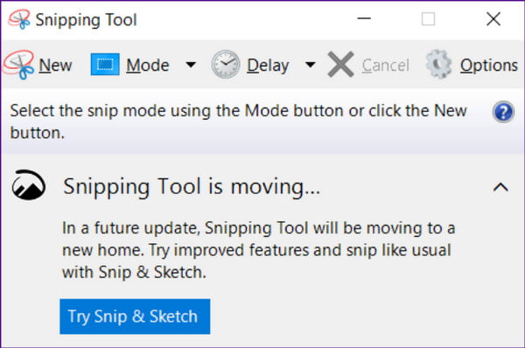Click the Mode text label

coord(148,66)
